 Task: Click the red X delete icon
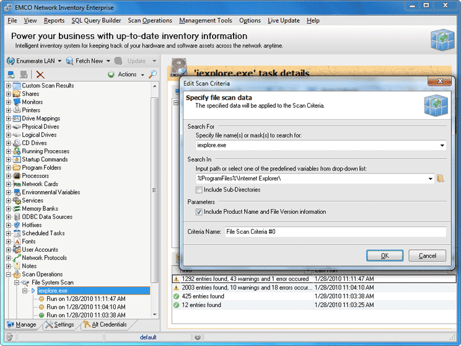coord(40,74)
